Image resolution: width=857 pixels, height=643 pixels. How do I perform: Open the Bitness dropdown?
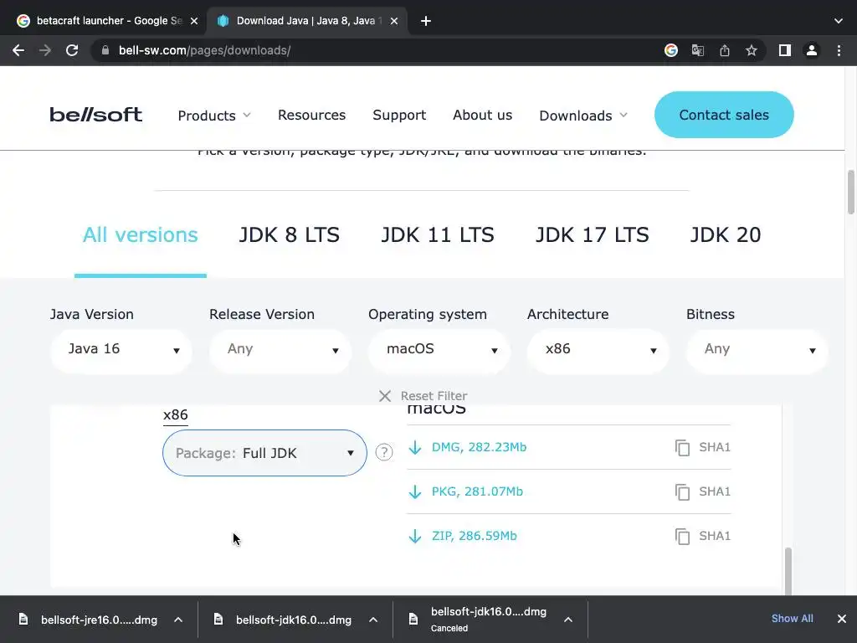(x=757, y=351)
